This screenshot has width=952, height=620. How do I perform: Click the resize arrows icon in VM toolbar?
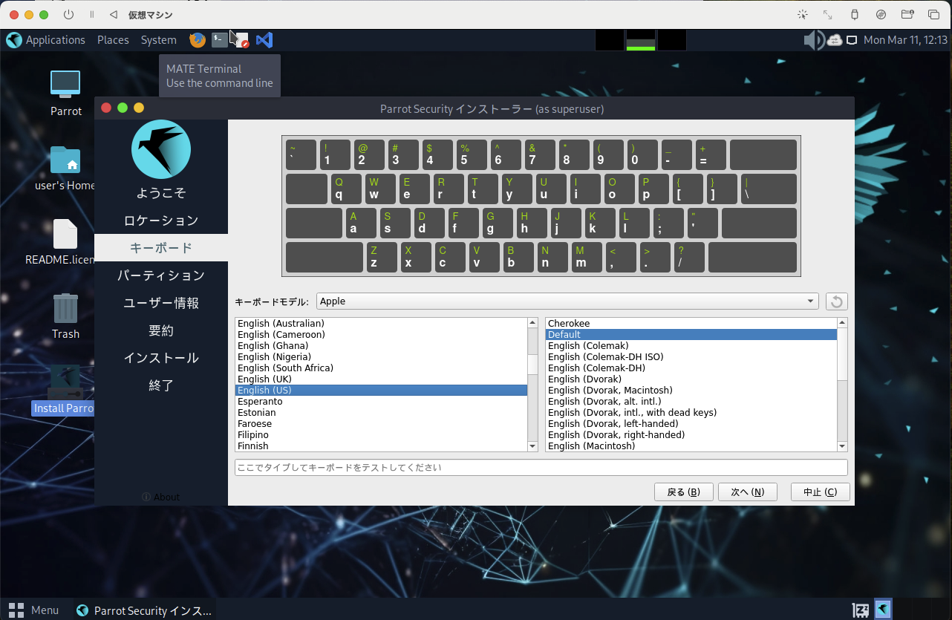[828, 14]
